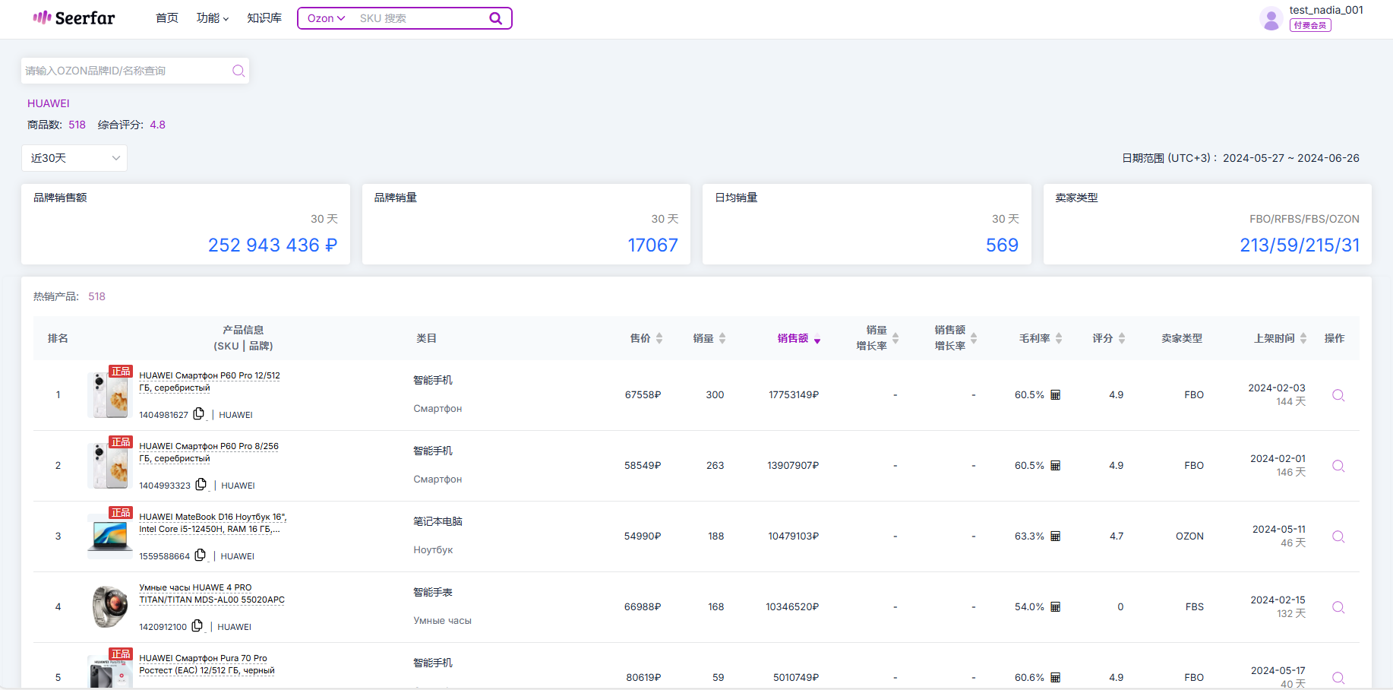The height and width of the screenshot is (690, 1393).
Task: Open the 近30天 date range dropdown
Action: (x=74, y=158)
